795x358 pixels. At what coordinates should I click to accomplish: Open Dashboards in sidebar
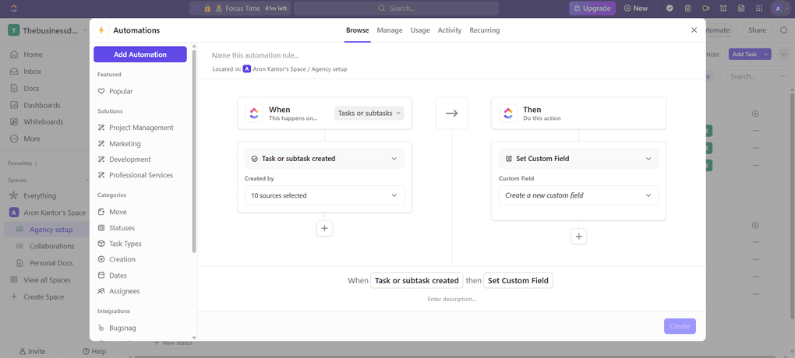41,105
